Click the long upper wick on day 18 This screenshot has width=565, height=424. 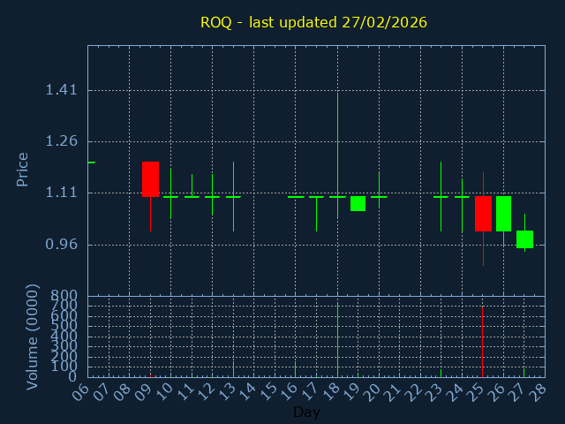pos(337,141)
